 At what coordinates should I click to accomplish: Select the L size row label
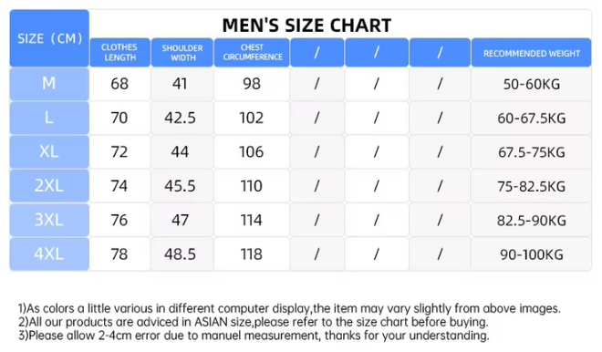[49, 118]
